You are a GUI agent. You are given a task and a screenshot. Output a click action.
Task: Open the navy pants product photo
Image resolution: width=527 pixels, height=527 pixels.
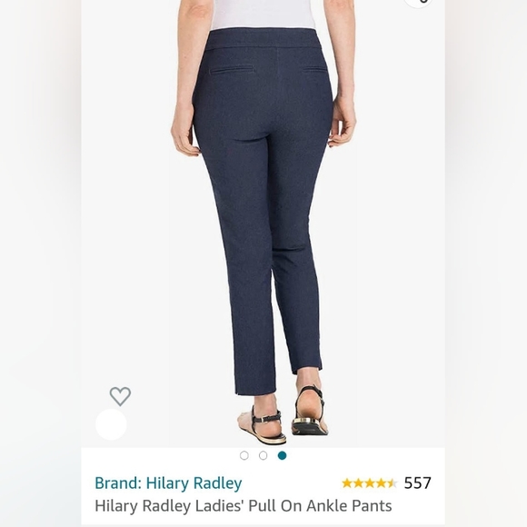(x=263, y=224)
